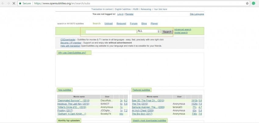Open the "Designated Survivor" (2018) subtitle link
The height and width of the screenshot is (123, 259).
click(73, 100)
